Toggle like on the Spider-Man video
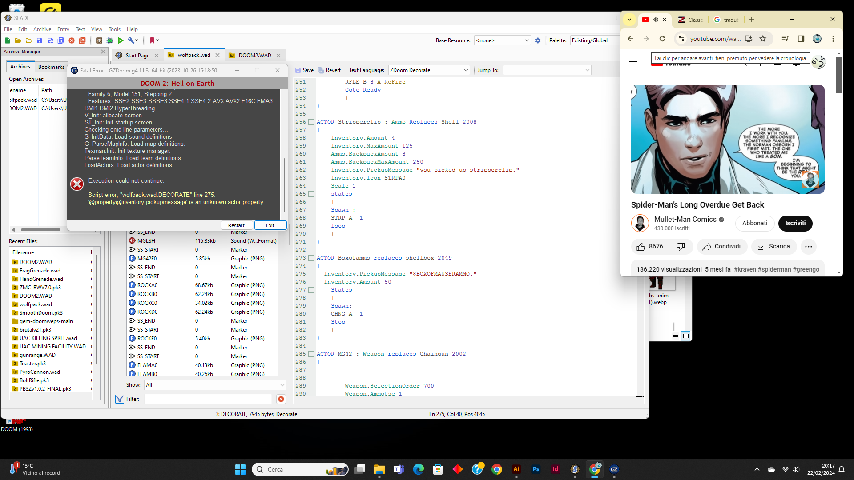The width and height of the screenshot is (854, 480). (650, 247)
